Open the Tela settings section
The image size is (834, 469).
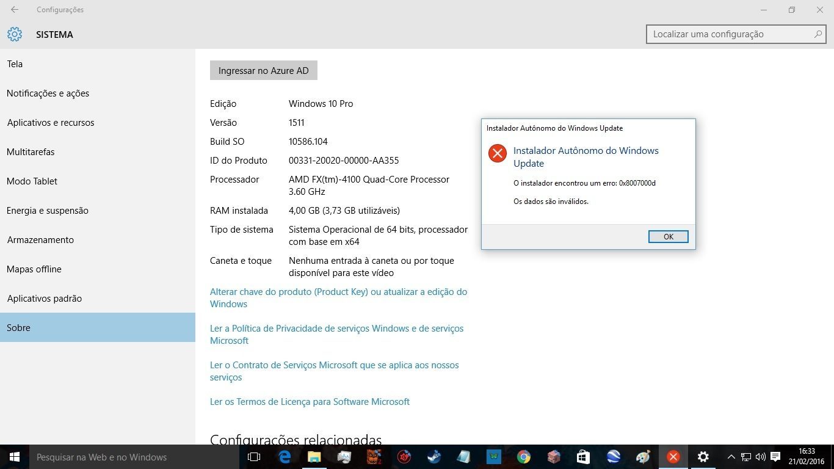point(98,64)
